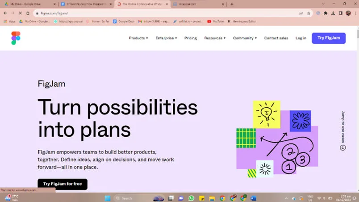Open the Contact sales link
359x202 pixels.
pyautogui.click(x=276, y=38)
